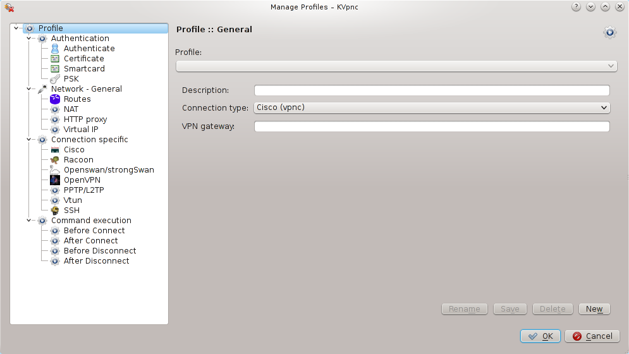Collapse the Authentication tree branch

tap(29, 39)
